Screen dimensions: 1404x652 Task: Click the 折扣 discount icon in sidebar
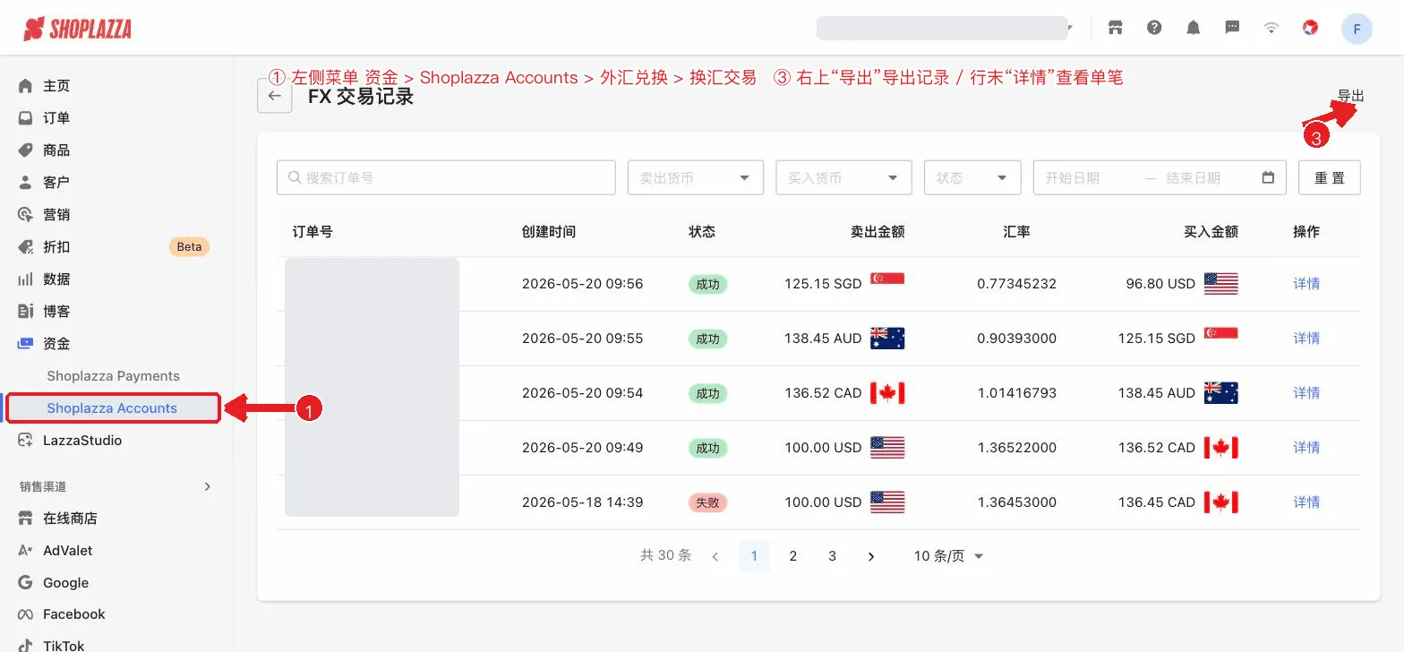[x=26, y=247]
